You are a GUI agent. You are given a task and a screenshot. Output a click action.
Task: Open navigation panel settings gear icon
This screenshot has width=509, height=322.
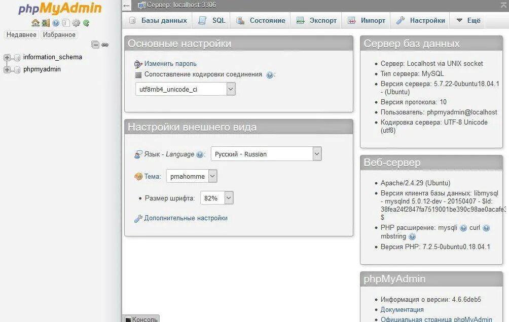pos(76,23)
